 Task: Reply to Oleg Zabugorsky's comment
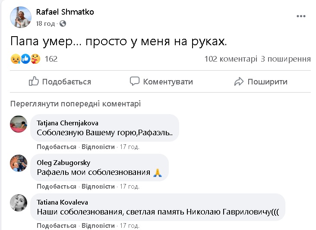[98, 186]
